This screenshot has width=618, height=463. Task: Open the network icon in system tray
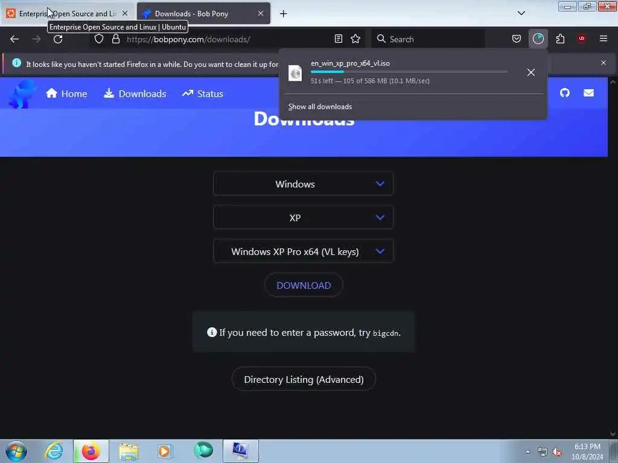[x=543, y=452]
